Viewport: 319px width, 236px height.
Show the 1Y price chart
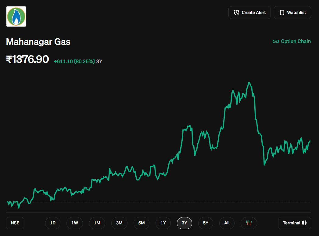163,223
